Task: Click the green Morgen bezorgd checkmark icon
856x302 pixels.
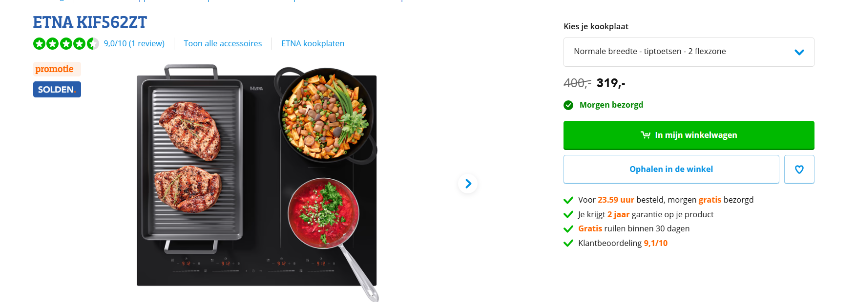Action: click(x=568, y=105)
